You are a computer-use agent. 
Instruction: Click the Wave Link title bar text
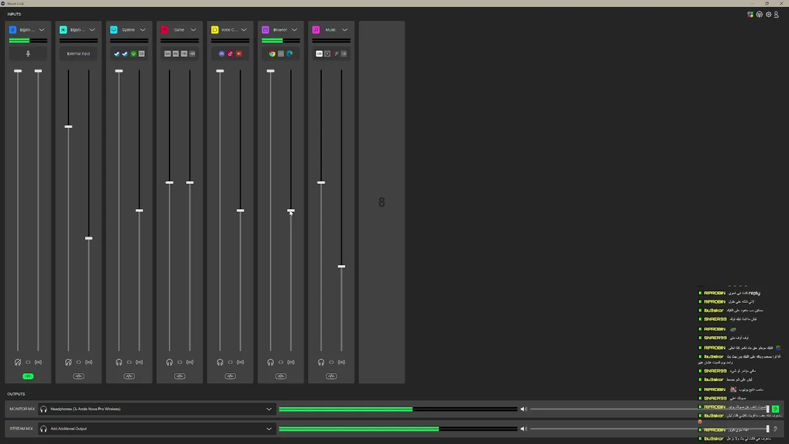14,3
